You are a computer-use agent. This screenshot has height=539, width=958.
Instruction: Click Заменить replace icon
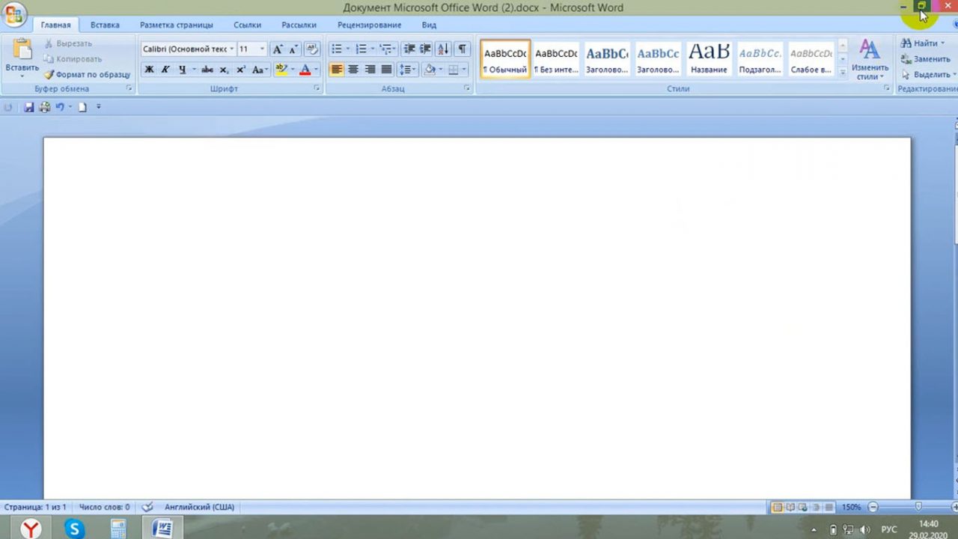[x=926, y=59]
